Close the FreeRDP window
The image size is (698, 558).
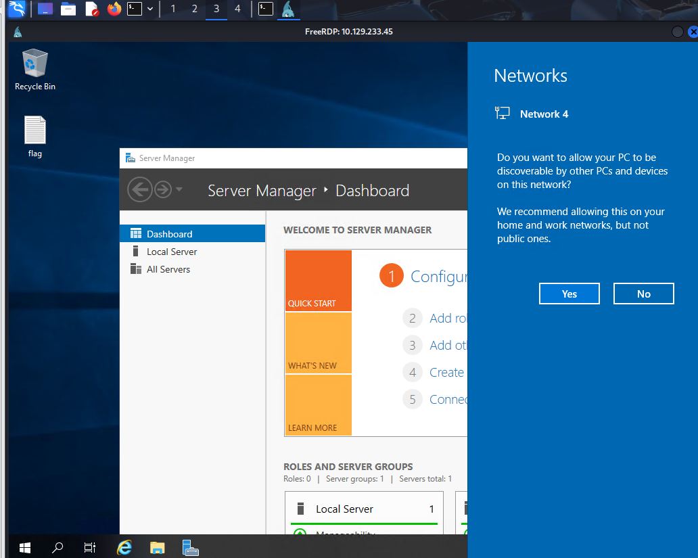(x=693, y=32)
